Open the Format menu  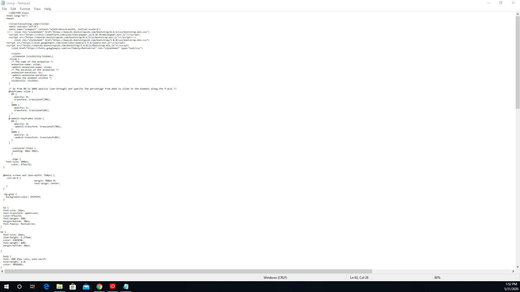tap(25, 9)
